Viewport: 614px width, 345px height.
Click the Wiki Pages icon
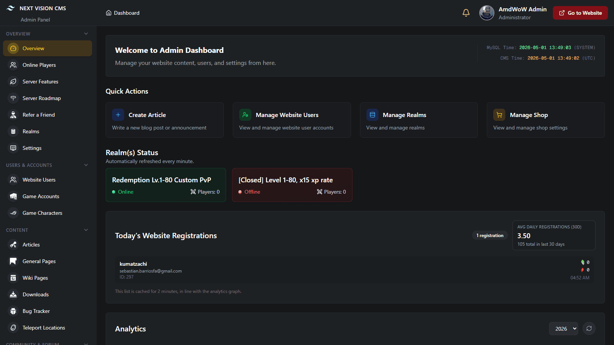[x=13, y=278]
